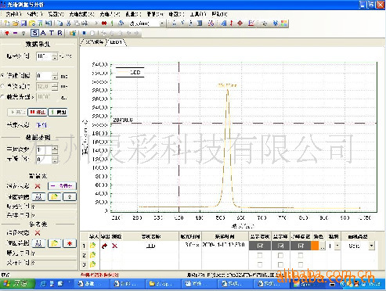Open the first menu in the menu bar
The image size is (386, 291).
coord(13,14)
